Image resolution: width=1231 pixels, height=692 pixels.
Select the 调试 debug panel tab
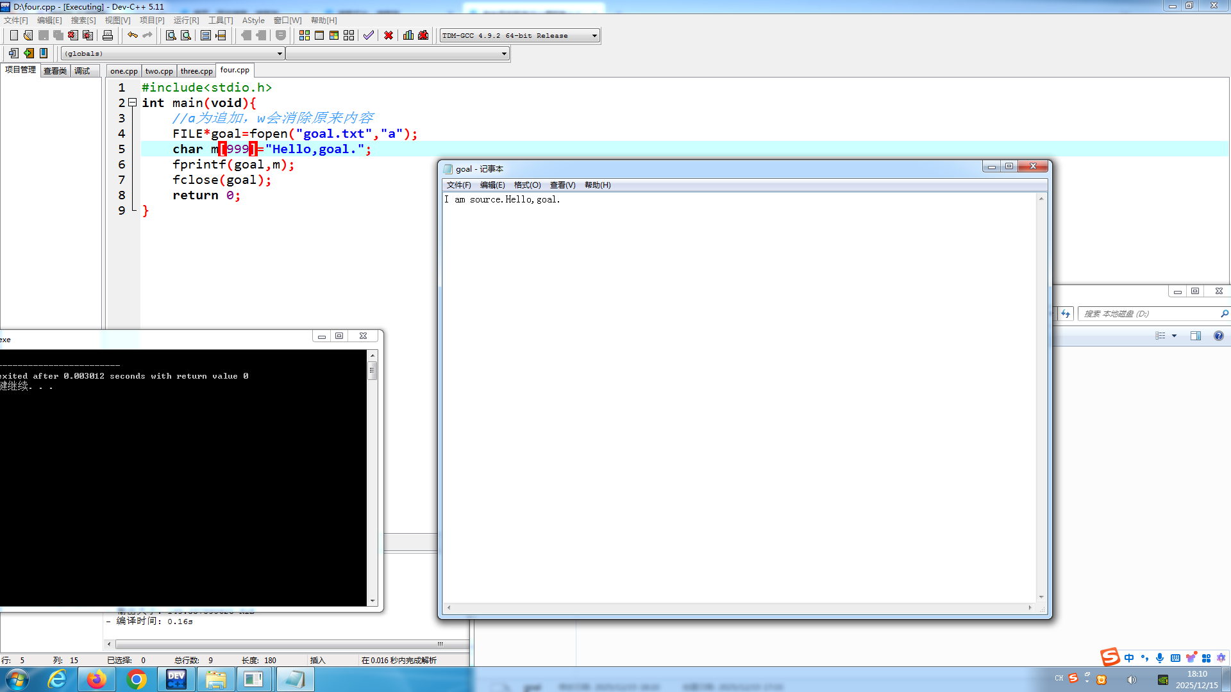[x=82, y=71]
